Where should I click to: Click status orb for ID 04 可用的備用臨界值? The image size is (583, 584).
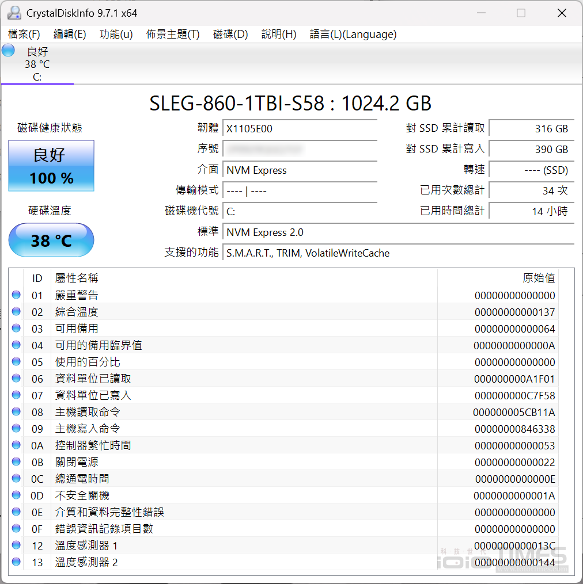coord(16,345)
